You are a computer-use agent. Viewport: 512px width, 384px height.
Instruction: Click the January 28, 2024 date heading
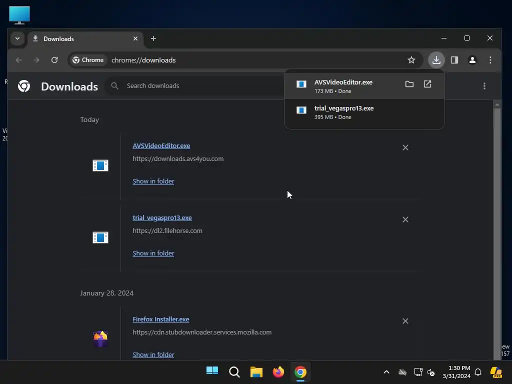click(x=107, y=293)
